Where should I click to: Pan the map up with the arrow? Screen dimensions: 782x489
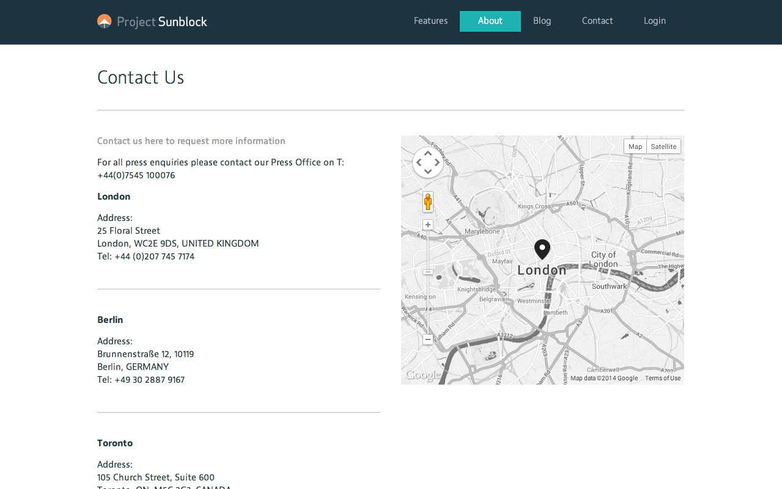coord(428,153)
